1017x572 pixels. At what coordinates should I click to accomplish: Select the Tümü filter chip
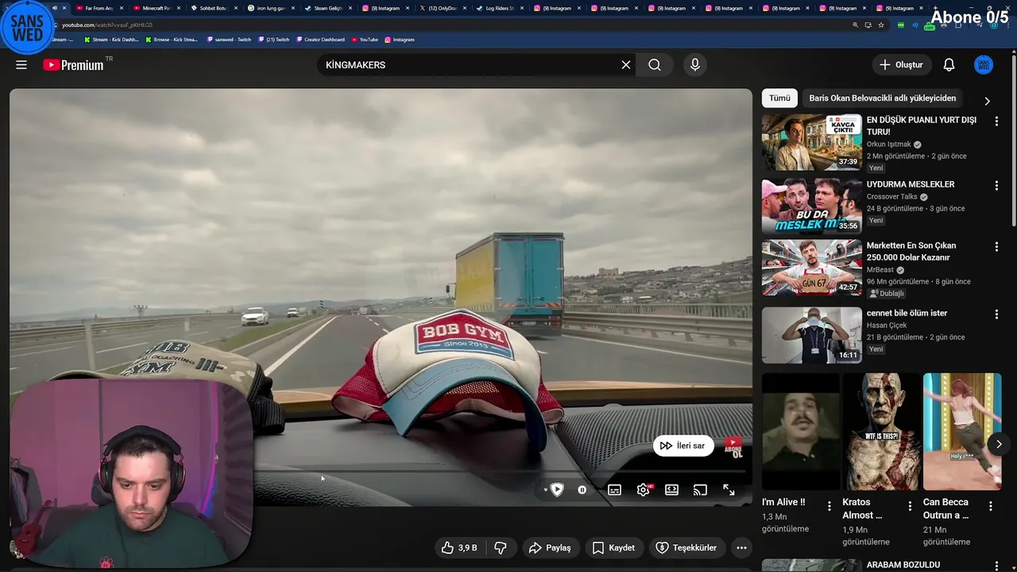[x=779, y=98]
